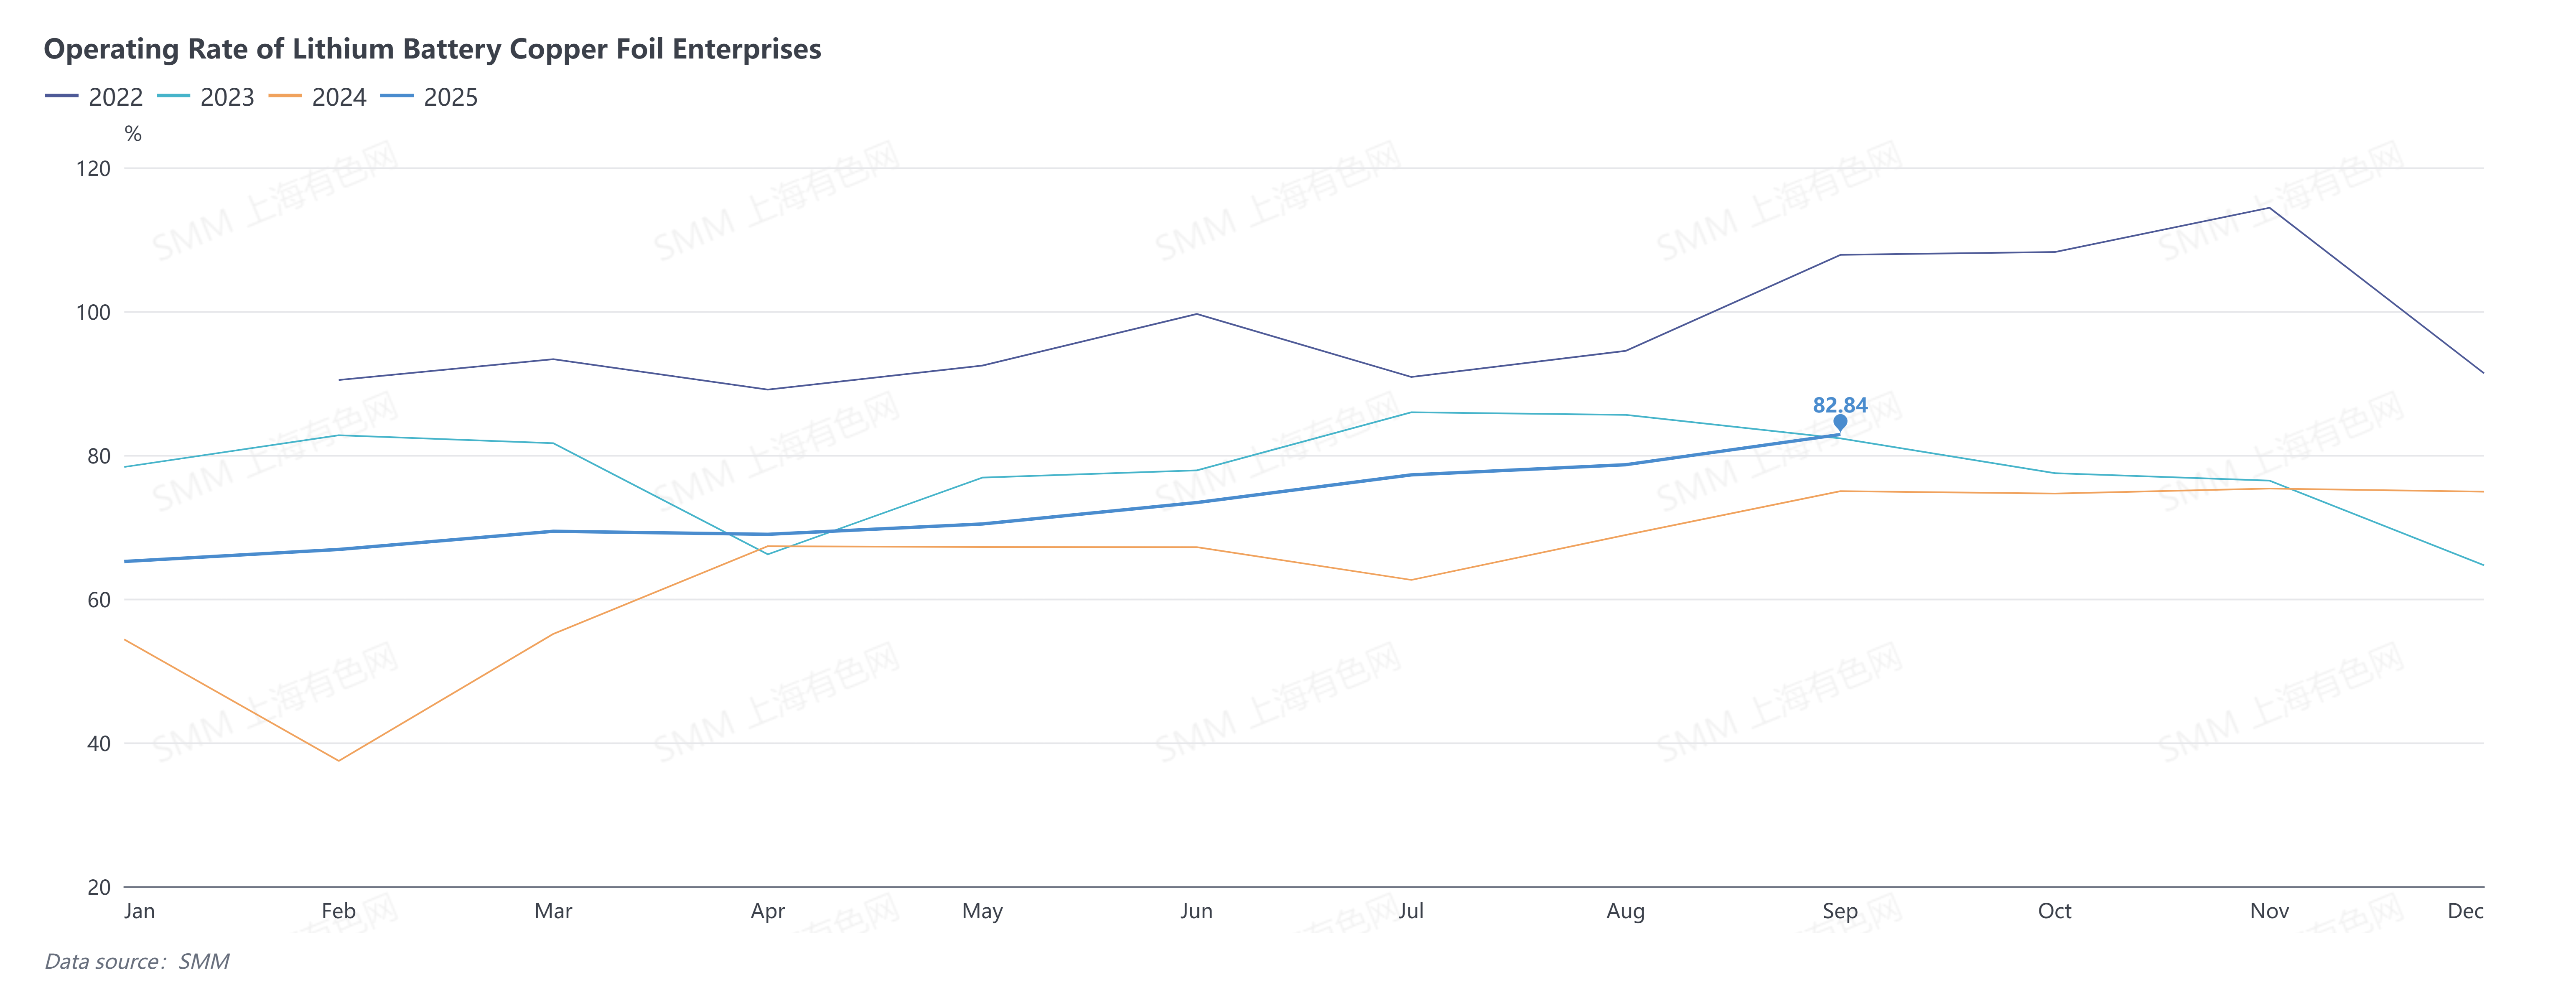Click the 2022 line's November peak point
The width and height of the screenshot is (2576, 1003).
(x=2269, y=208)
